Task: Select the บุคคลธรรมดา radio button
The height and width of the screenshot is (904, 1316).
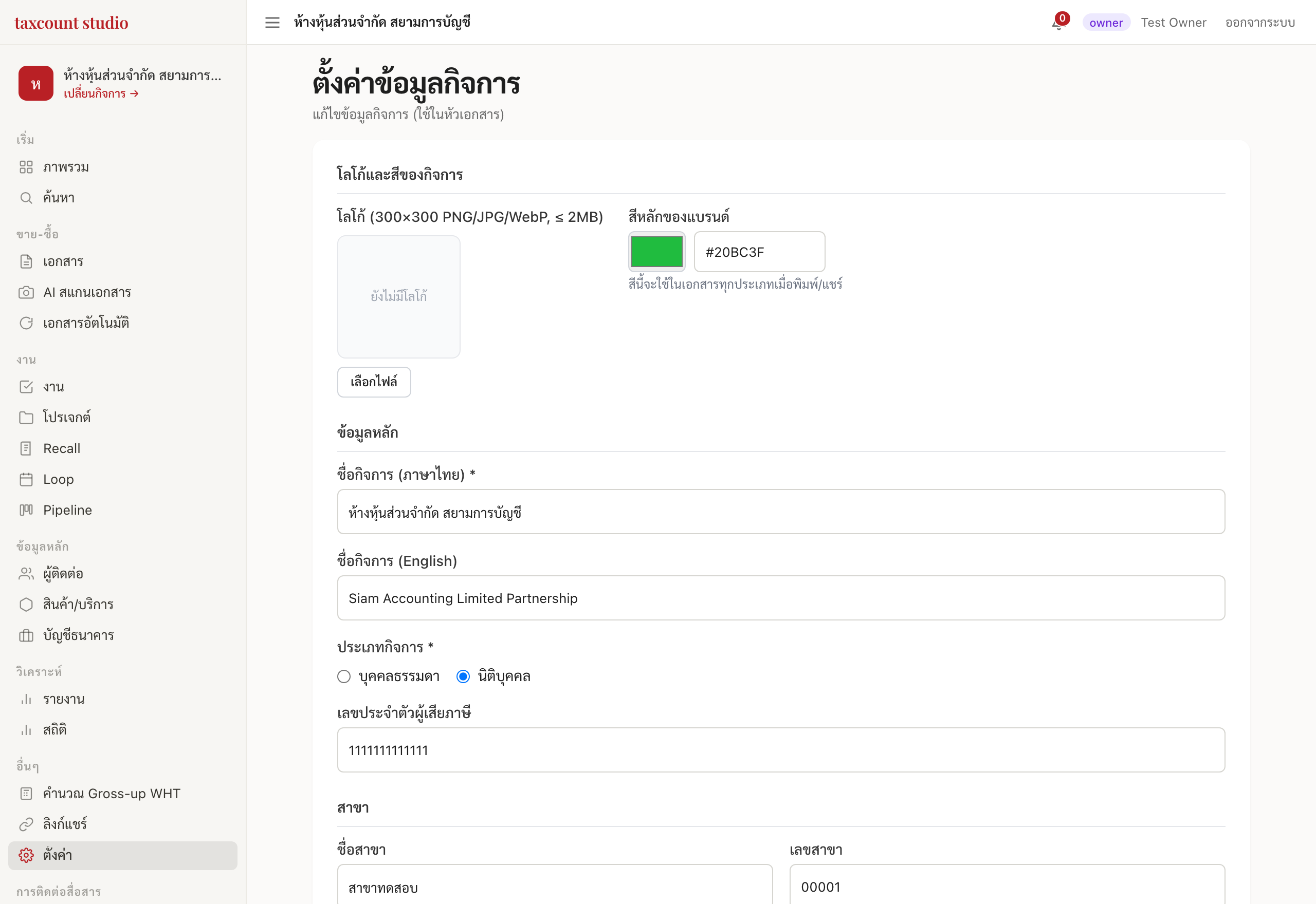Action: pyautogui.click(x=344, y=676)
